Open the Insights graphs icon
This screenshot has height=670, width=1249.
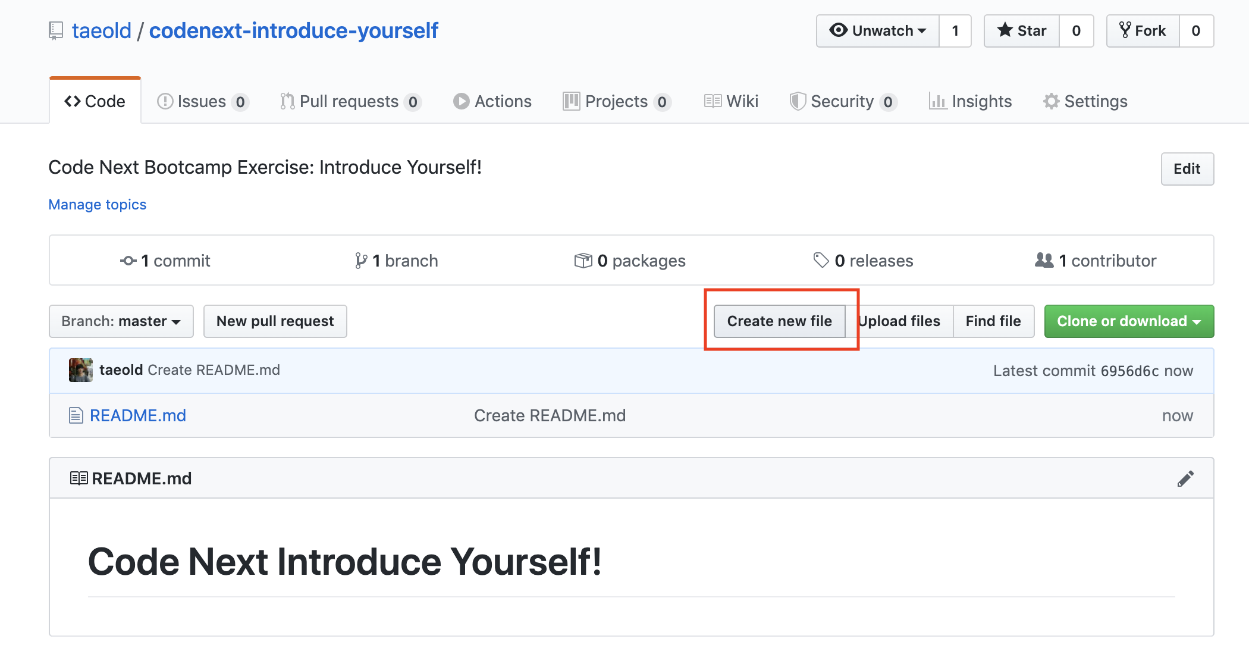click(939, 101)
